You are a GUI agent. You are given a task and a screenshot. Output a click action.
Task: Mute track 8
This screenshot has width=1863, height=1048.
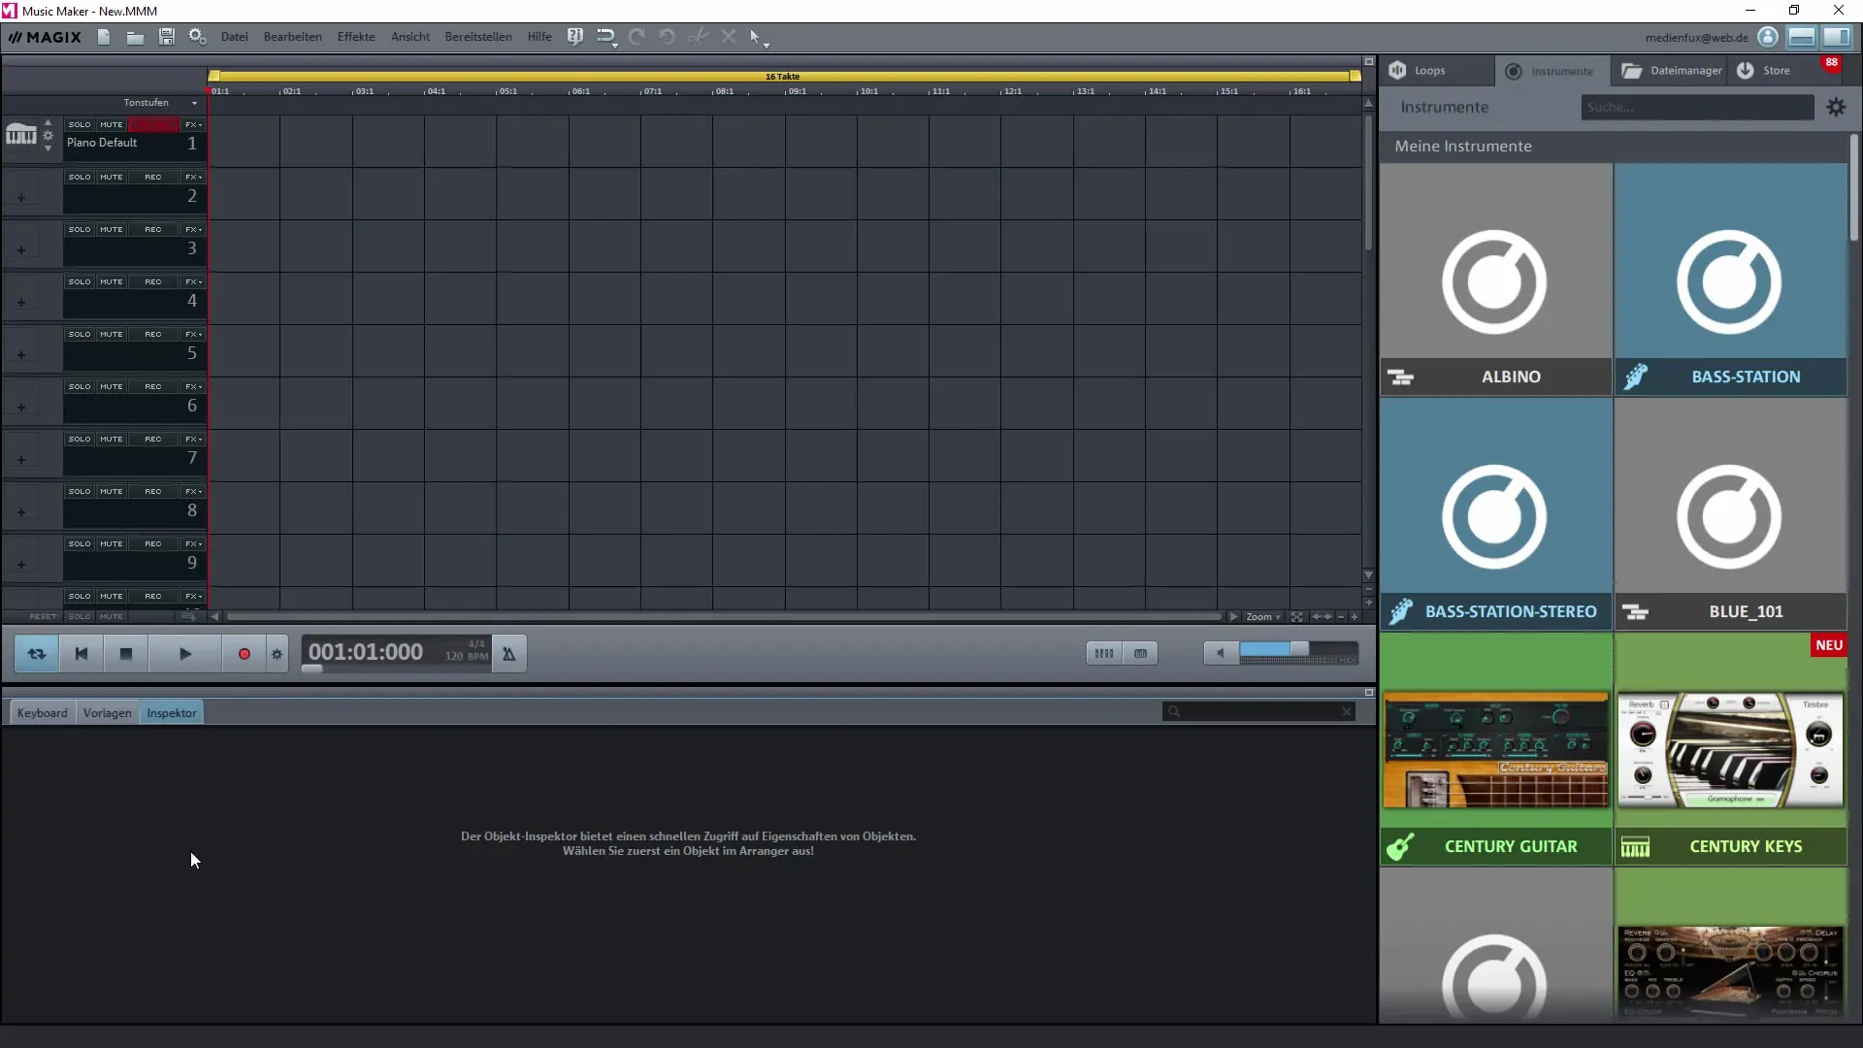[x=112, y=491]
